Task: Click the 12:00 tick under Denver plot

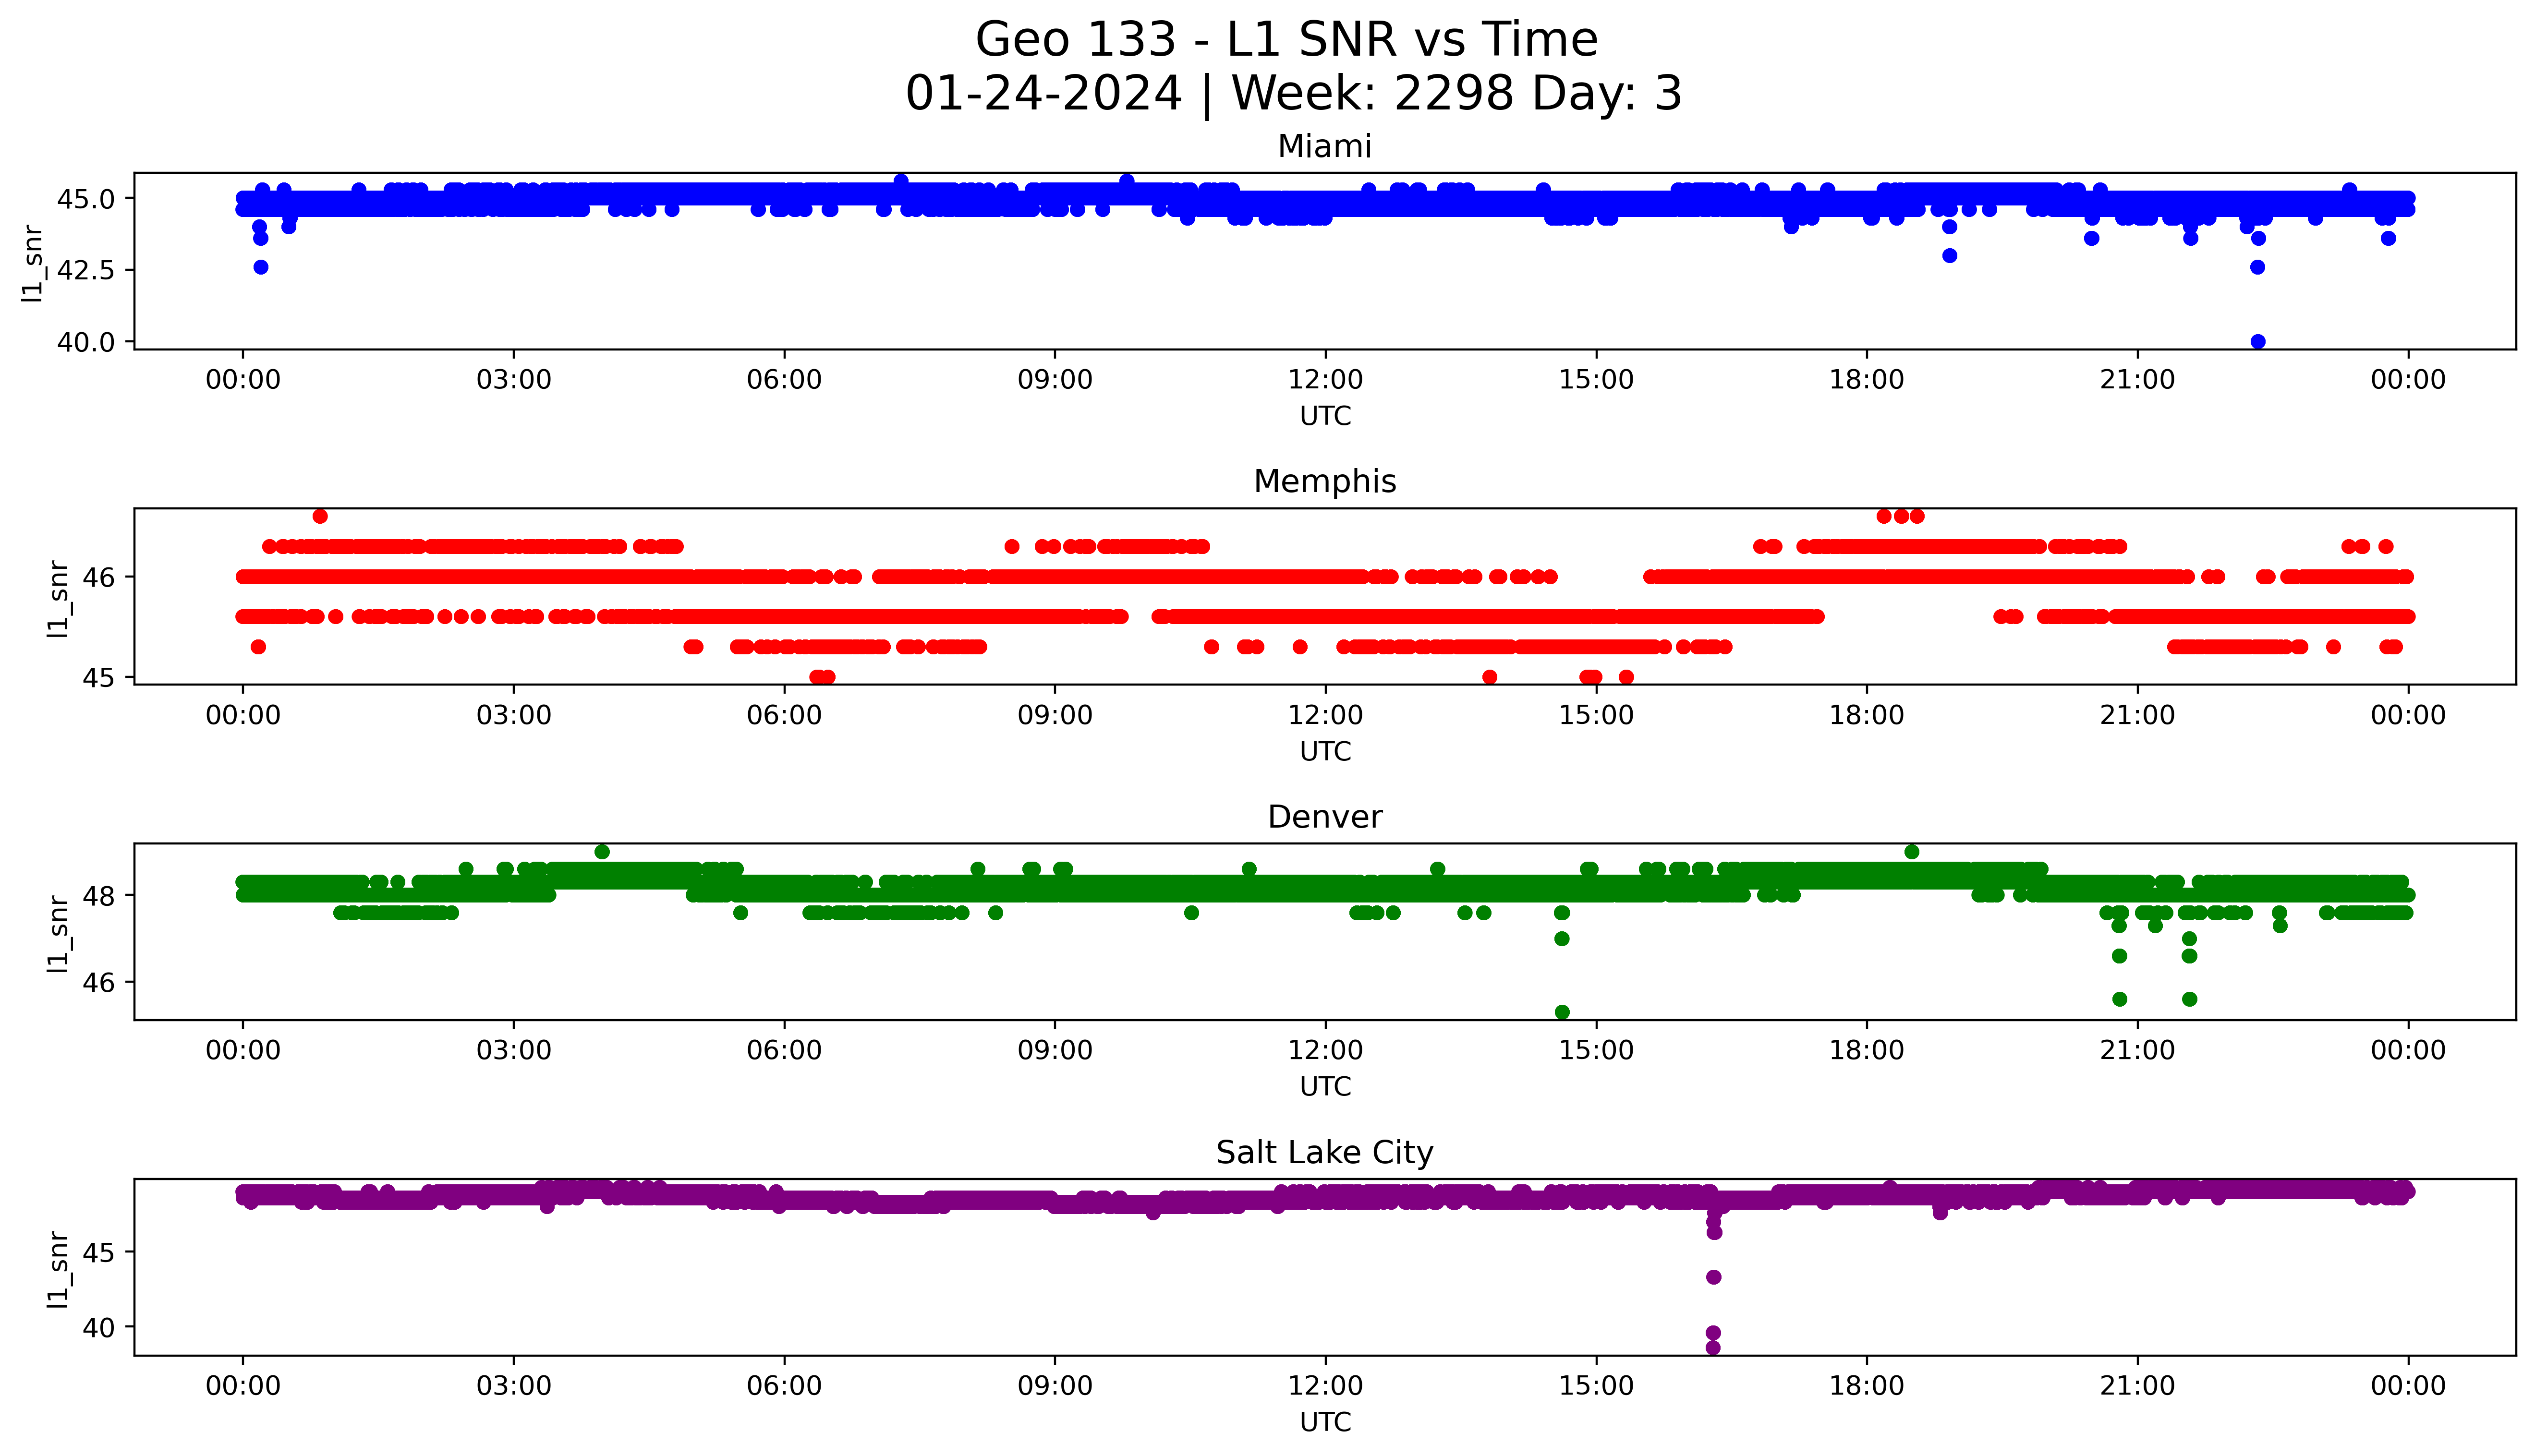Action: pos(1325,1050)
